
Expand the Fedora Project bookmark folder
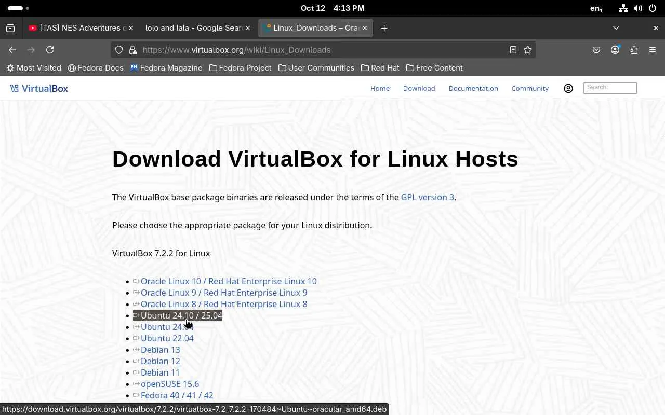pyautogui.click(x=240, y=68)
